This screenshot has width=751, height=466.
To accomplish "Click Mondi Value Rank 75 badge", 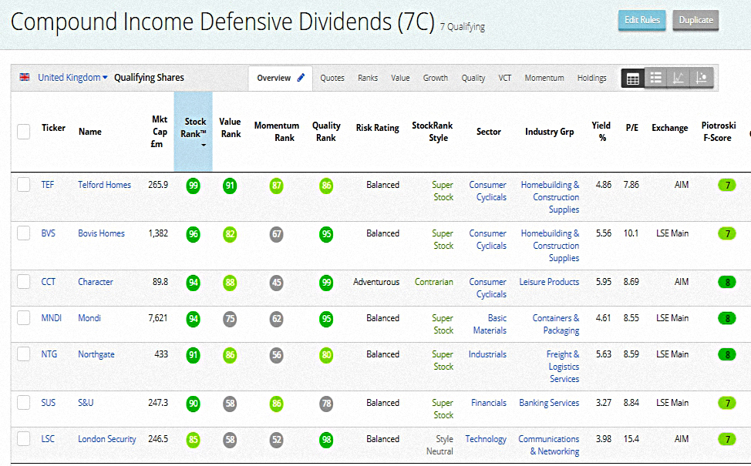I will click(x=230, y=319).
